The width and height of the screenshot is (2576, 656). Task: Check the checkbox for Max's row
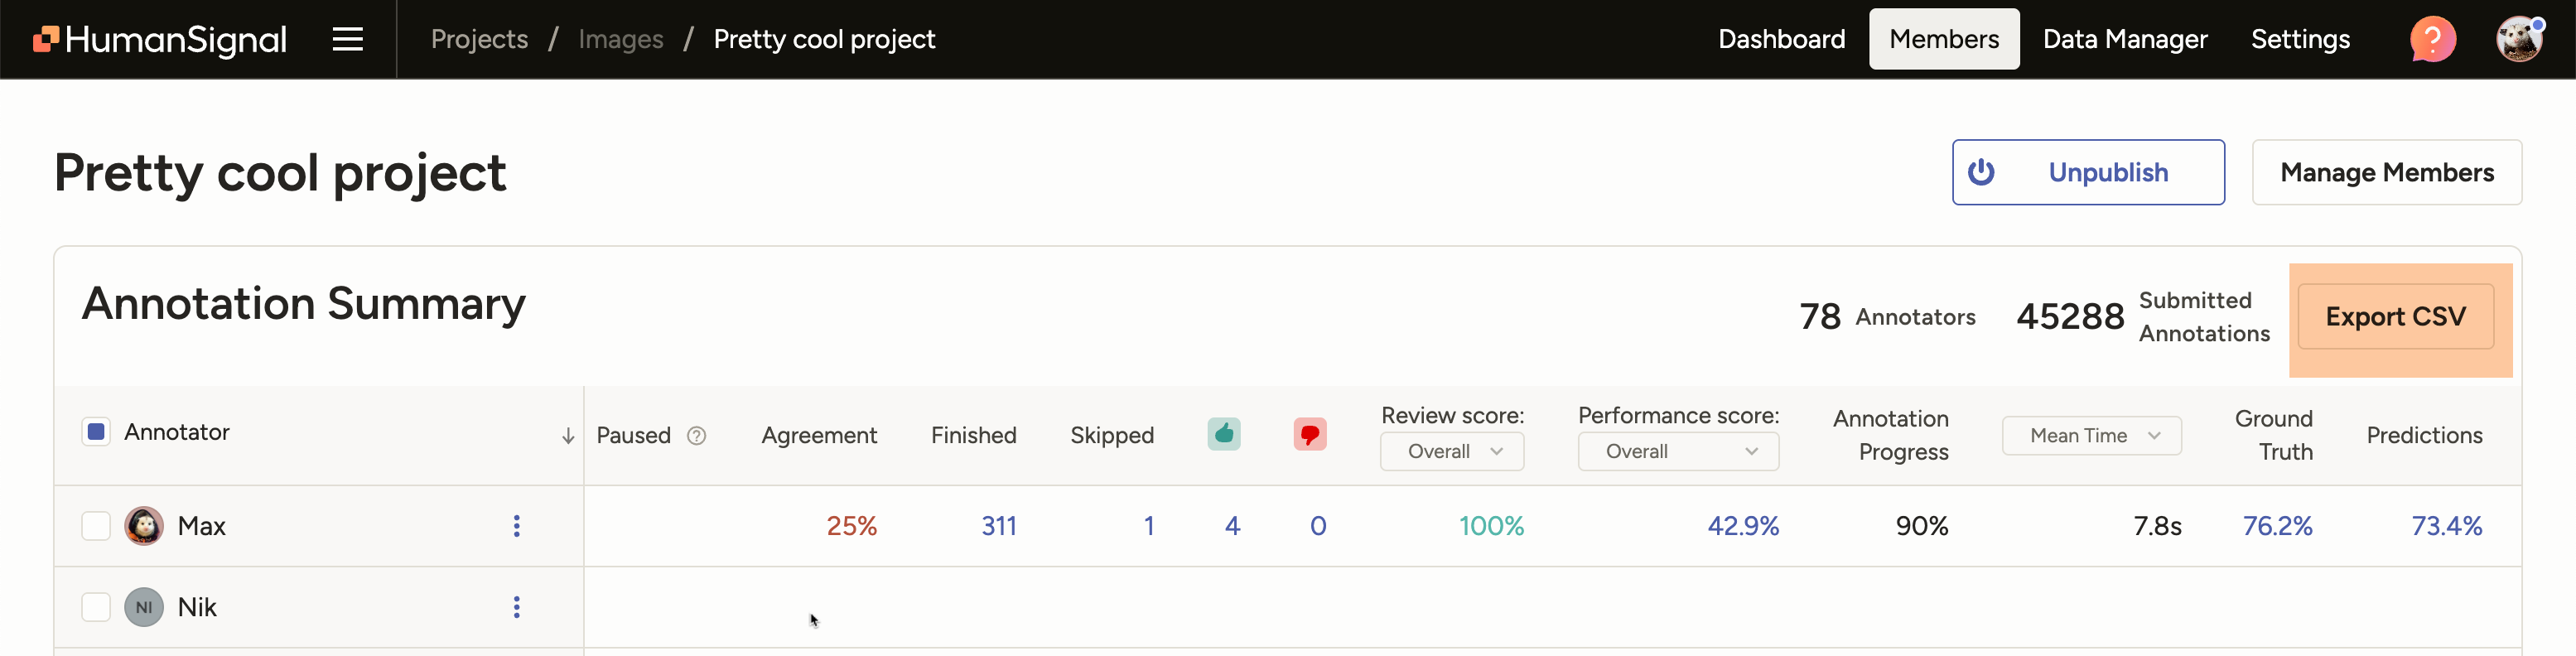pos(96,525)
